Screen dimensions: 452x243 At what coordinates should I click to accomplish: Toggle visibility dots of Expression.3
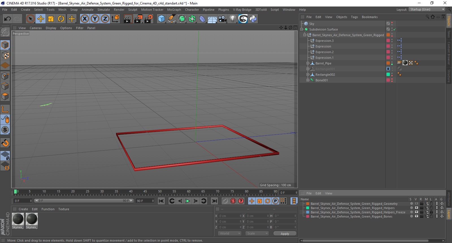(x=392, y=41)
